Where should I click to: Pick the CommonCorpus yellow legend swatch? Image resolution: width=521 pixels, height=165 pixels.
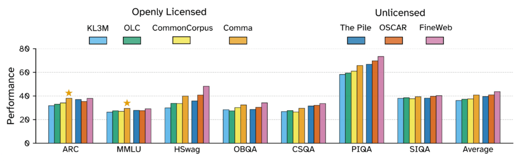181,40
